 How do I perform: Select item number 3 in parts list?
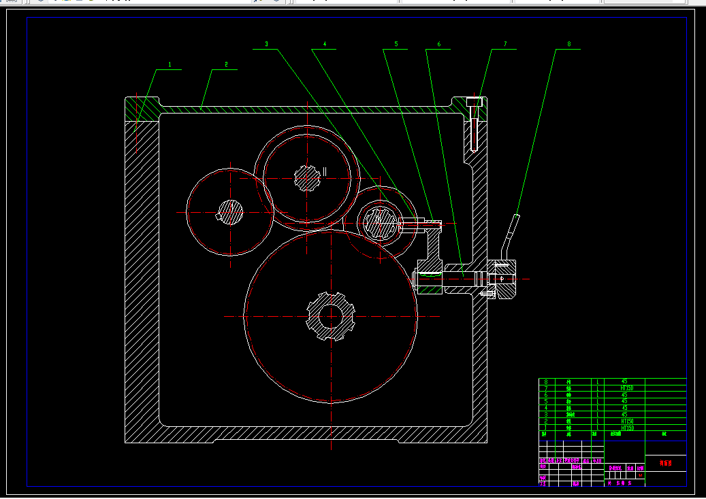click(x=546, y=415)
